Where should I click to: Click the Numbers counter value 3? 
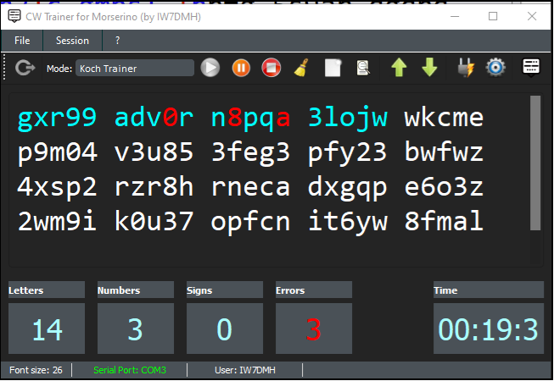136,329
